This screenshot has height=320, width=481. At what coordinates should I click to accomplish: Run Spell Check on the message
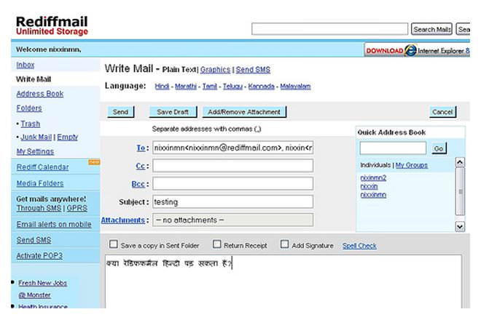coord(359,246)
